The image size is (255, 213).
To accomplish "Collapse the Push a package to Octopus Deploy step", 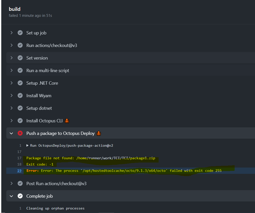I will (11, 133).
